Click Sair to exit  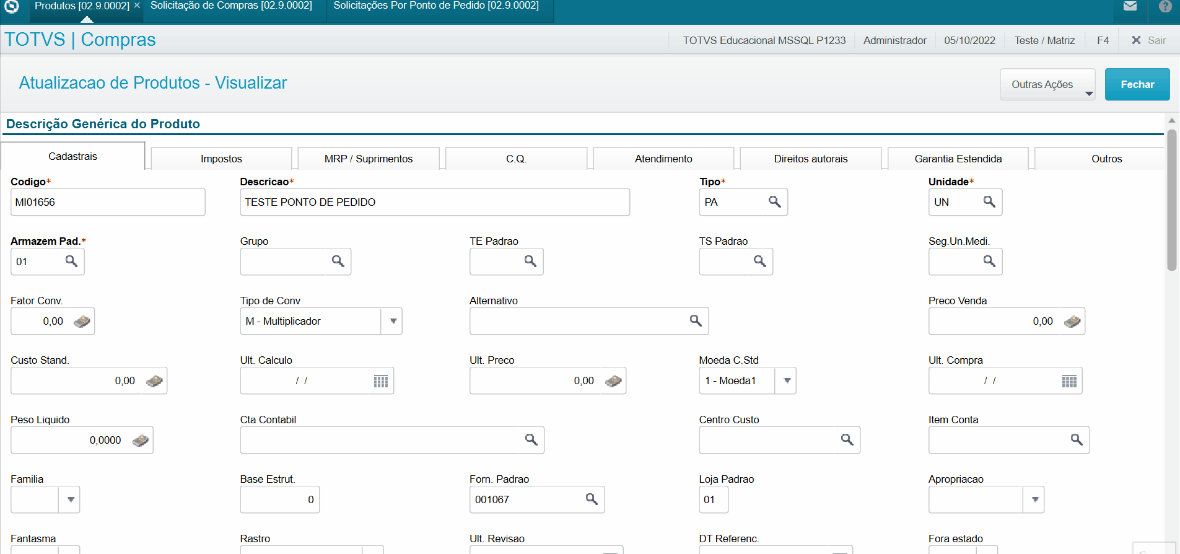click(x=1149, y=40)
